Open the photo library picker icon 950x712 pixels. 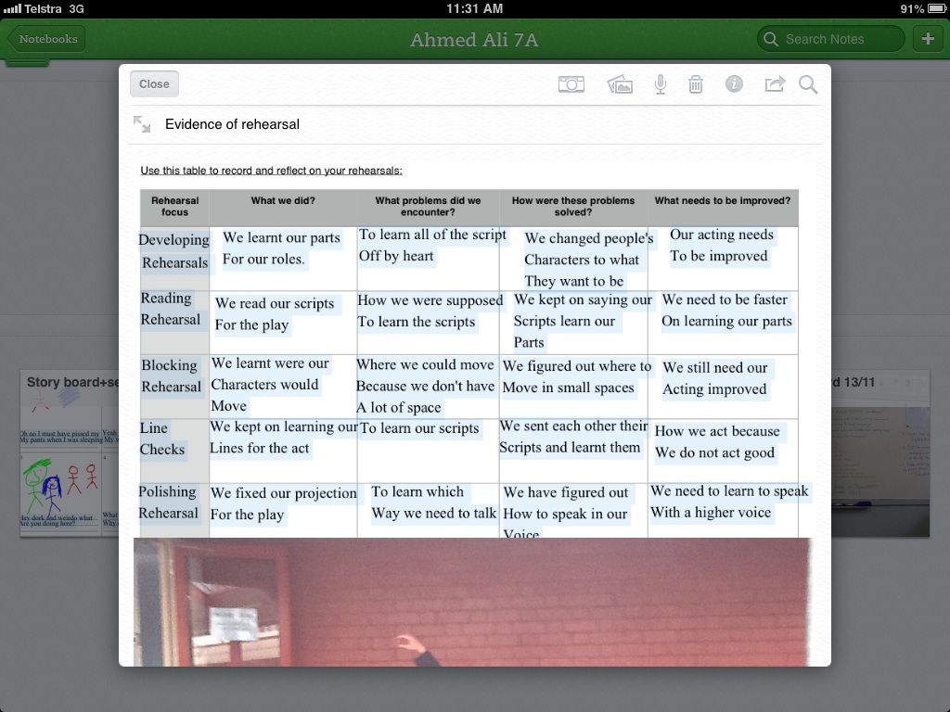click(x=620, y=84)
